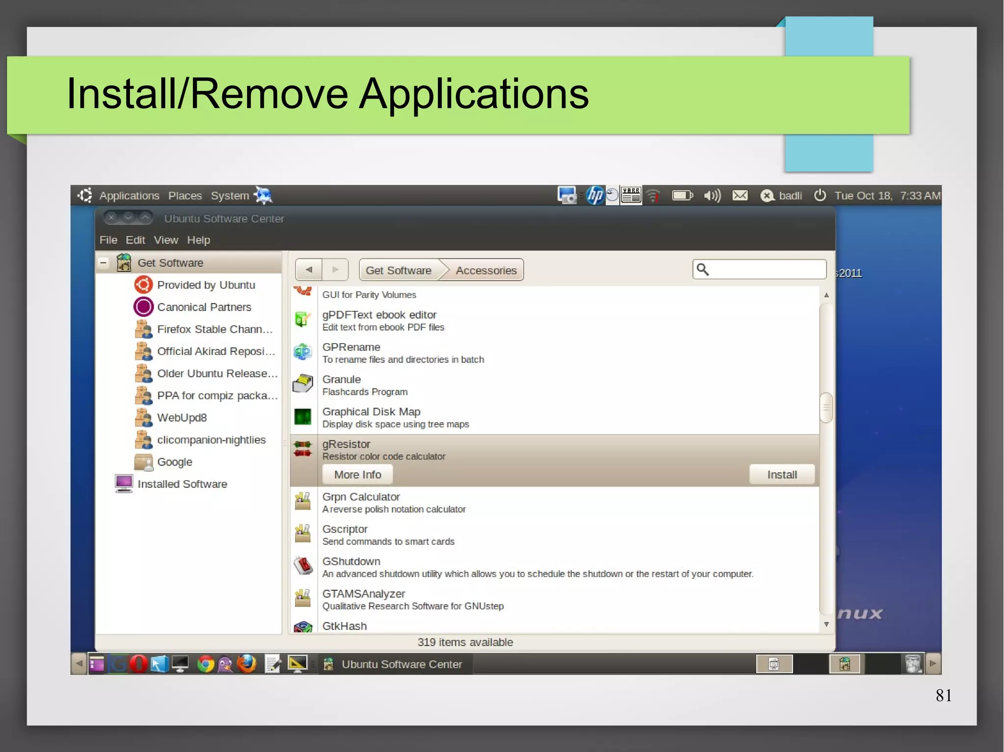Select PPA for compiz packages source
Image resolution: width=1004 pixels, height=752 pixels.
tap(217, 395)
